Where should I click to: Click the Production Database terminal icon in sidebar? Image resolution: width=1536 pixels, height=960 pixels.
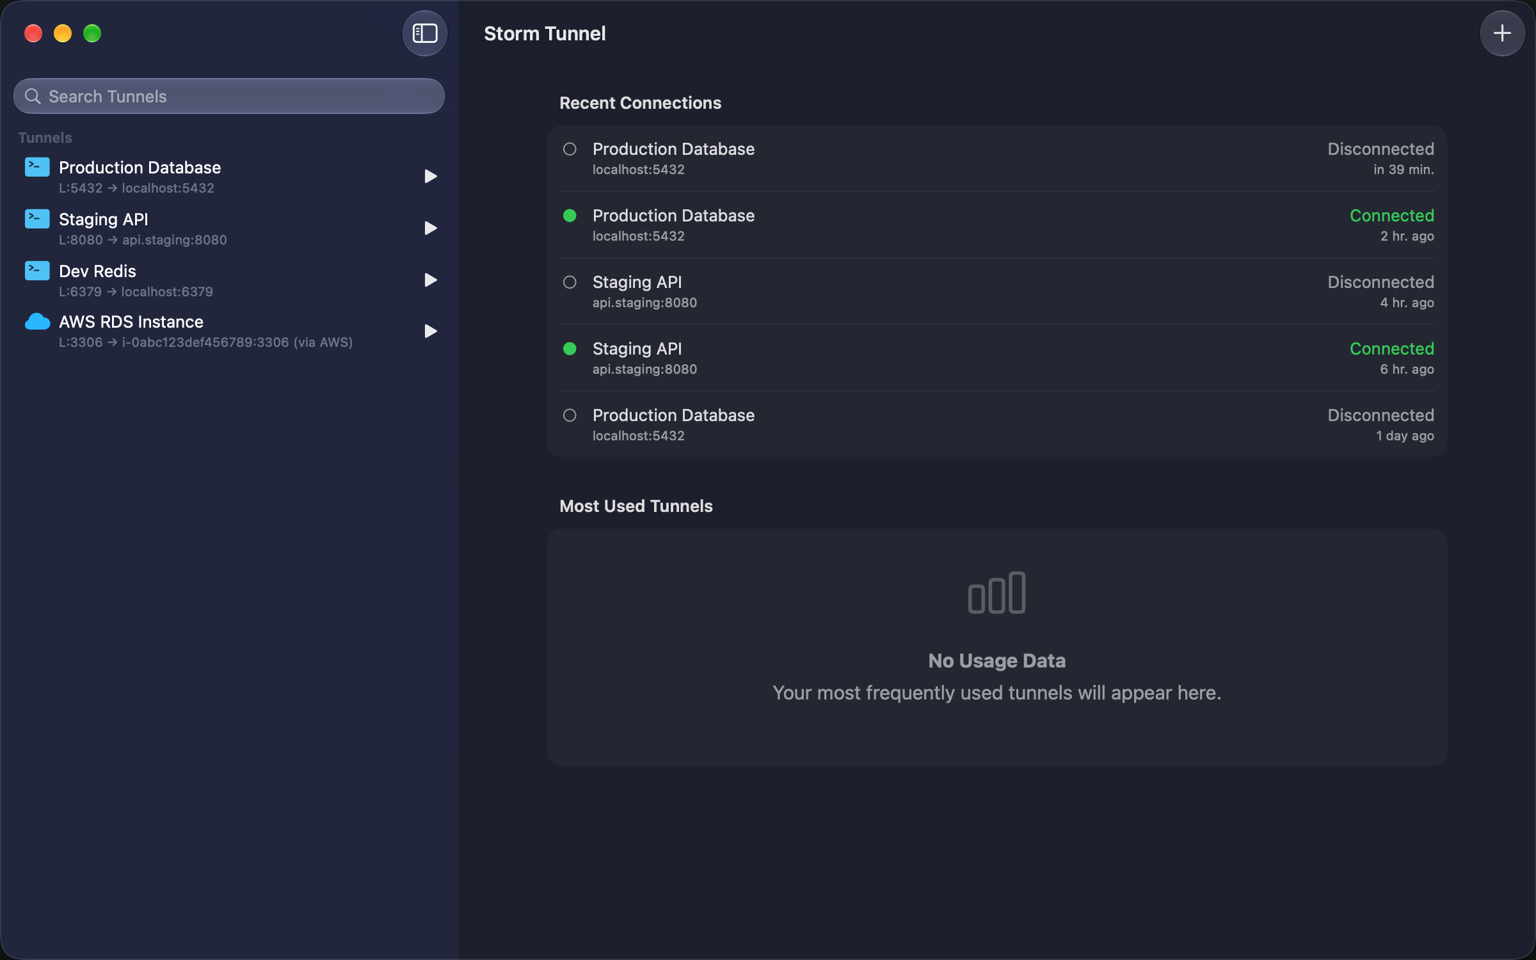pyautogui.click(x=37, y=167)
